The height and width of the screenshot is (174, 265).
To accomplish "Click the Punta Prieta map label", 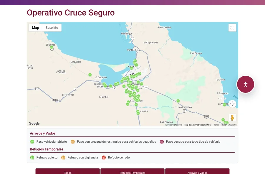I will pyautogui.click(x=133, y=50).
